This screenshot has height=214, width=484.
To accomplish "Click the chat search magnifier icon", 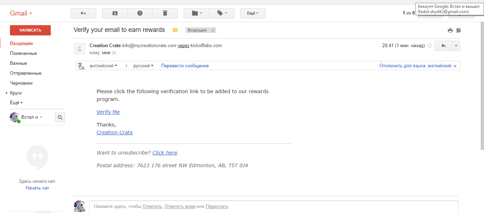I will pos(60,117).
